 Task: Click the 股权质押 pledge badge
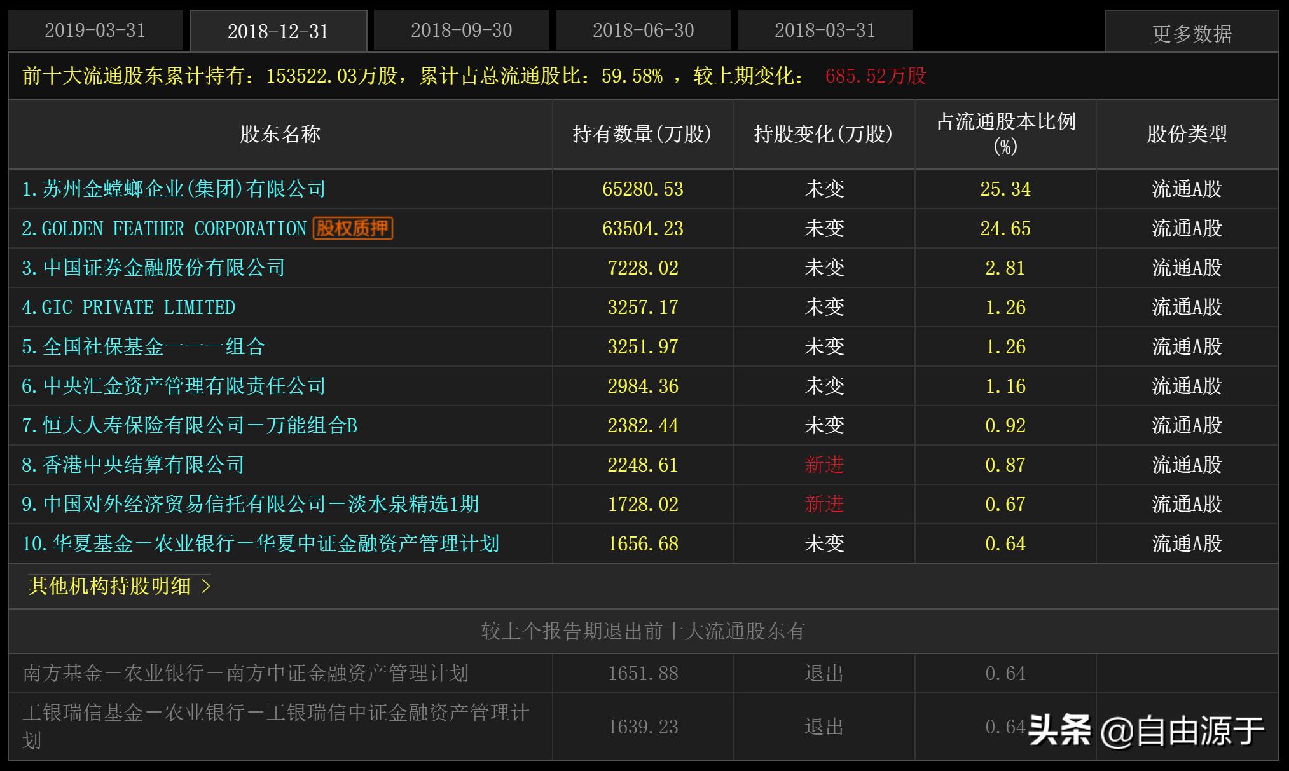352,227
